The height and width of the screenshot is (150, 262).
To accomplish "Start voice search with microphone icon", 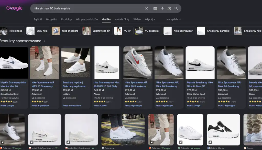I will [x=162, y=8].
